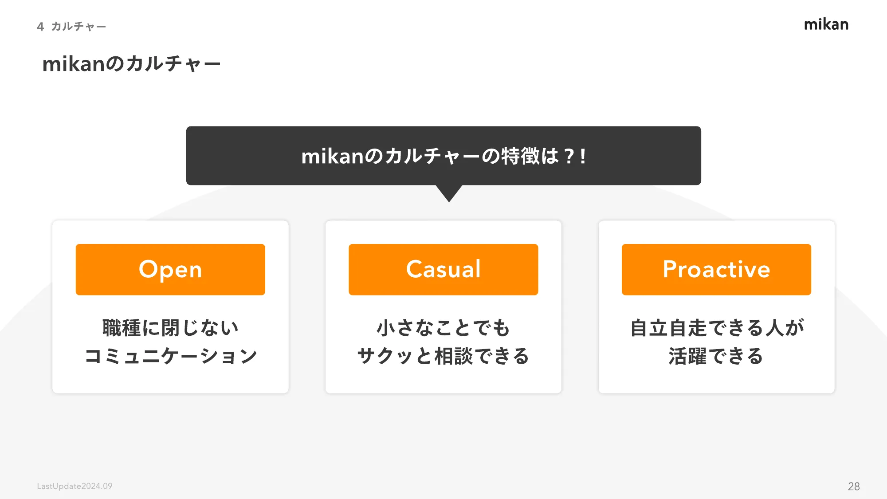Click the white card containing Open
Image resolution: width=887 pixels, height=499 pixels.
pos(170,307)
